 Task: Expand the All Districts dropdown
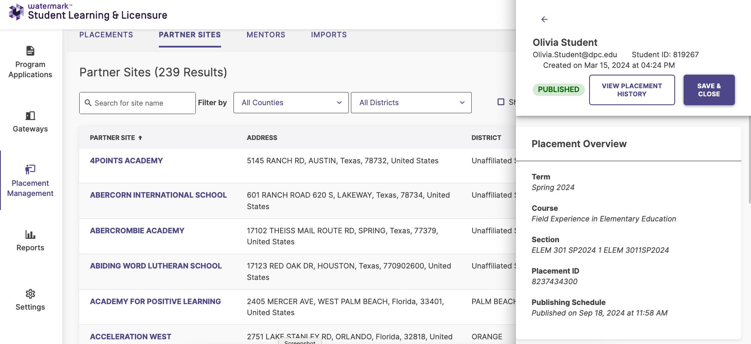pos(411,103)
